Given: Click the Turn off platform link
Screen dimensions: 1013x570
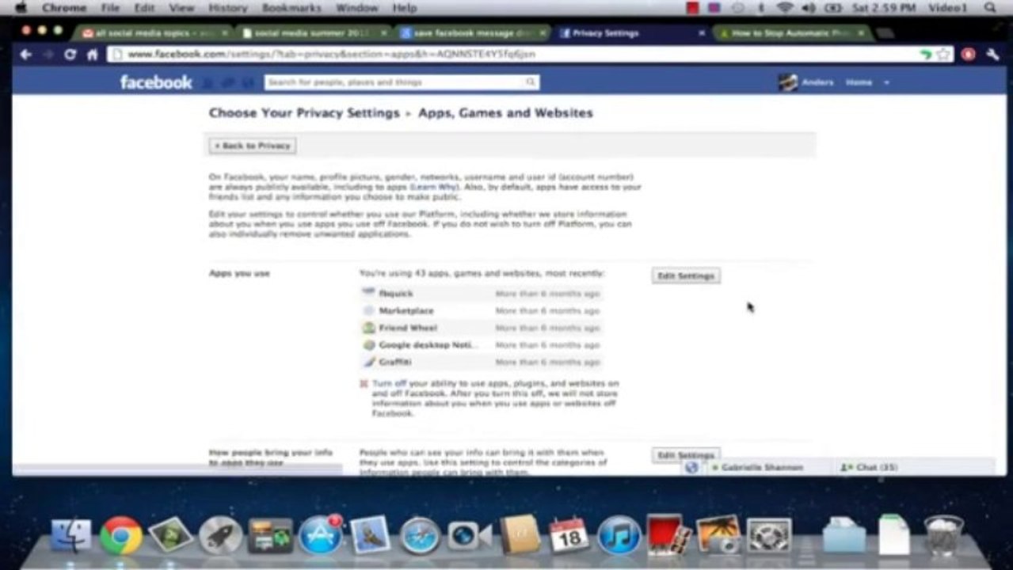Looking at the screenshot, I should pyautogui.click(x=389, y=383).
